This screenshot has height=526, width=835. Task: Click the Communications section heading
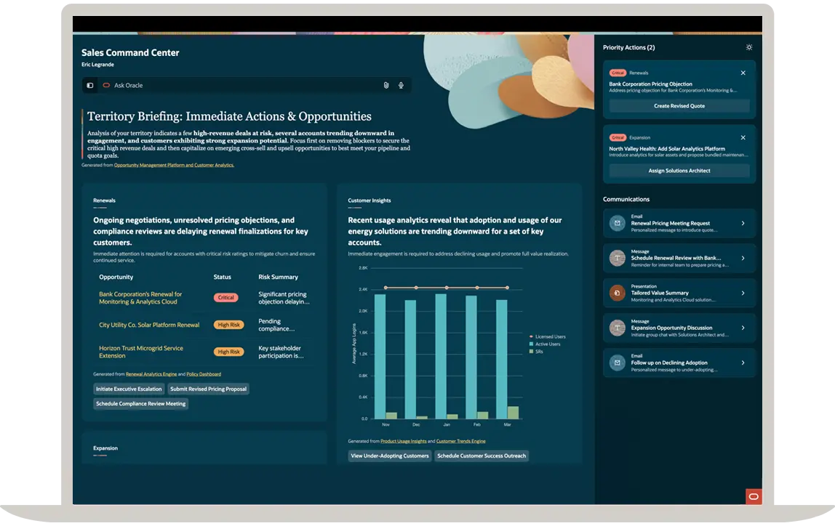626,200
